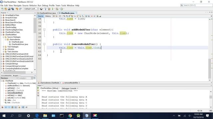Toggle Show Non-Public Members in Navigator
The width and height of the screenshot is (213, 119).
tap(12, 107)
